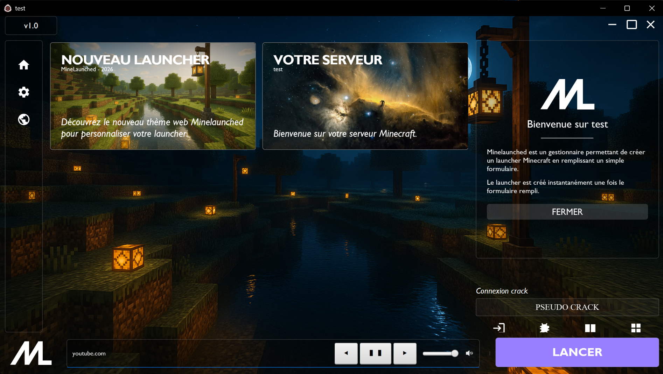The width and height of the screenshot is (663, 374).
Task: Click the "Le launcher est créé instantanément" paragraph
Action: click(x=555, y=186)
